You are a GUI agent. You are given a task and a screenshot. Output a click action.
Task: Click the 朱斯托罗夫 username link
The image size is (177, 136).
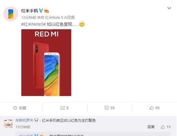[24, 120]
